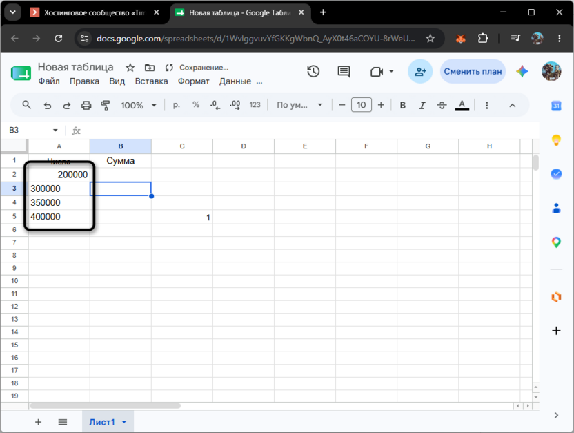Viewport: 574px width, 433px height.
Task: Open the Данные menu
Action: click(235, 81)
